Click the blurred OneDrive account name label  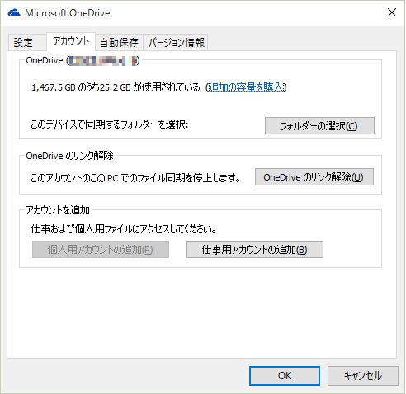tap(83, 60)
